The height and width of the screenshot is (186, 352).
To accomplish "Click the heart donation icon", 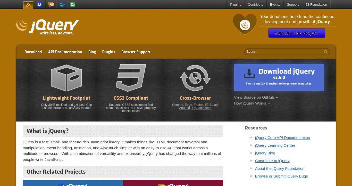I will [x=245, y=24].
